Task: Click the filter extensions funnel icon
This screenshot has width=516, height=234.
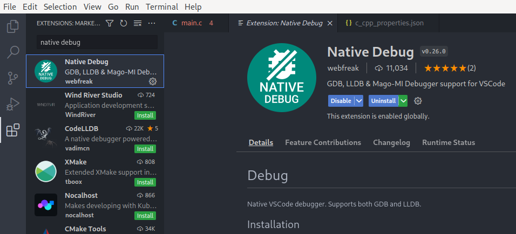Action: [110, 23]
